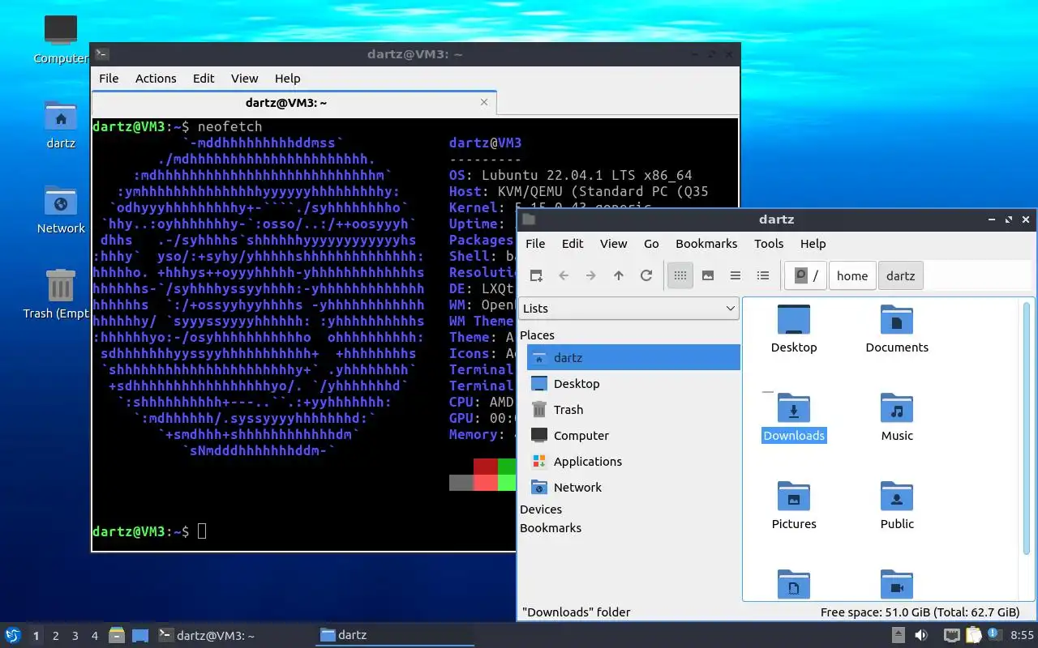
Task: Open file manager Help menu
Action: pyautogui.click(x=813, y=243)
